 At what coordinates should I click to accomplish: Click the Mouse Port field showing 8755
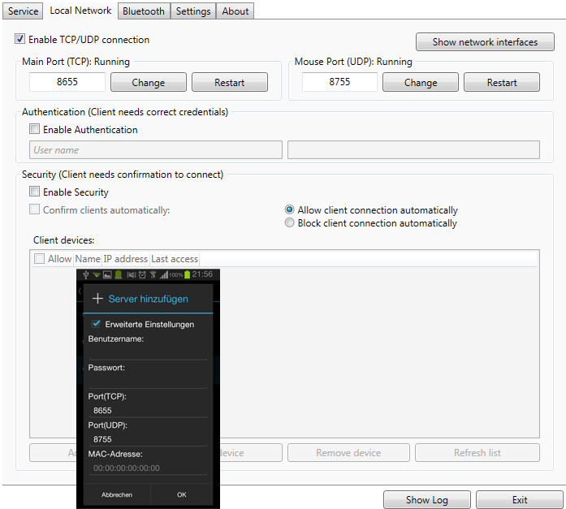tap(339, 82)
